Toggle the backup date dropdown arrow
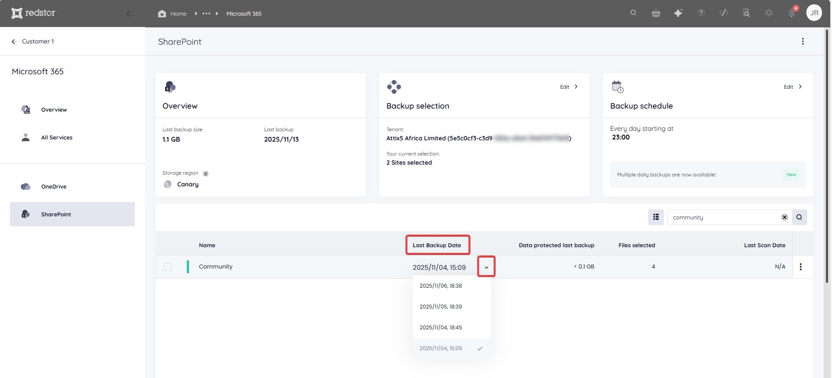Image resolution: width=832 pixels, height=378 pixels. pyautogui.click(x=486, y=267)
